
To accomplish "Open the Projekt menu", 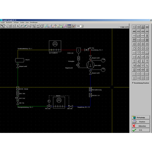I will 2,22.
